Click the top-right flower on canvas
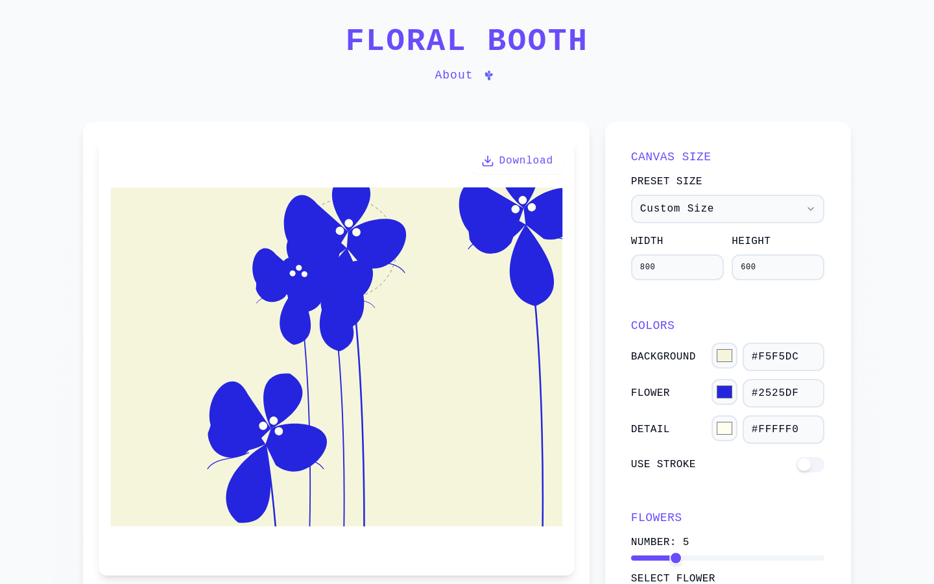 tap(519, 221)
